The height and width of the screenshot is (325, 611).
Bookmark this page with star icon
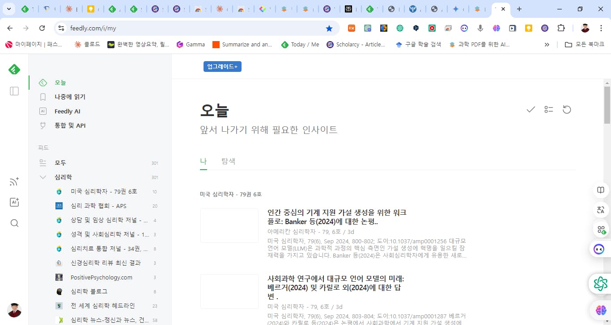tap(329, 28)
